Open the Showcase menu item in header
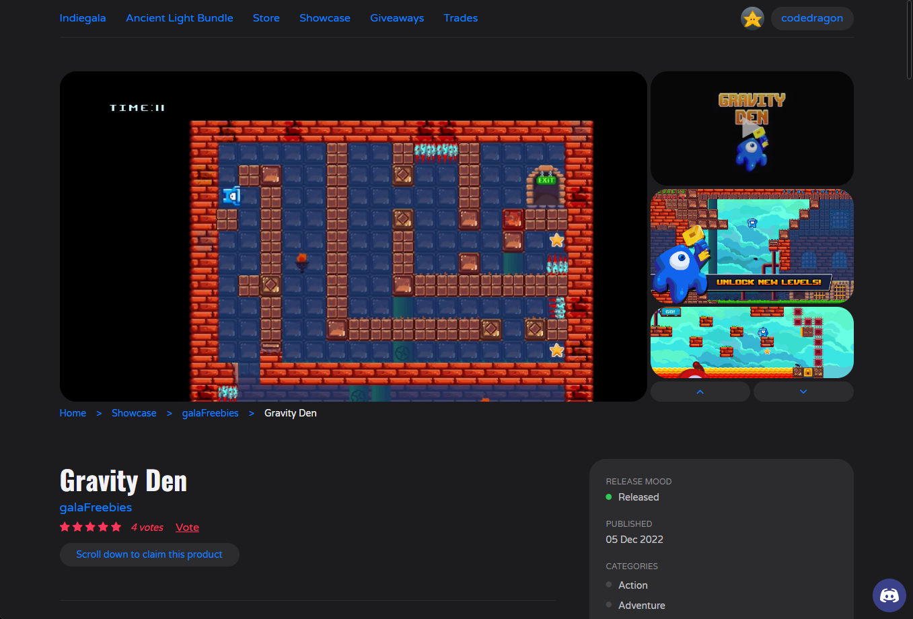 325,18
